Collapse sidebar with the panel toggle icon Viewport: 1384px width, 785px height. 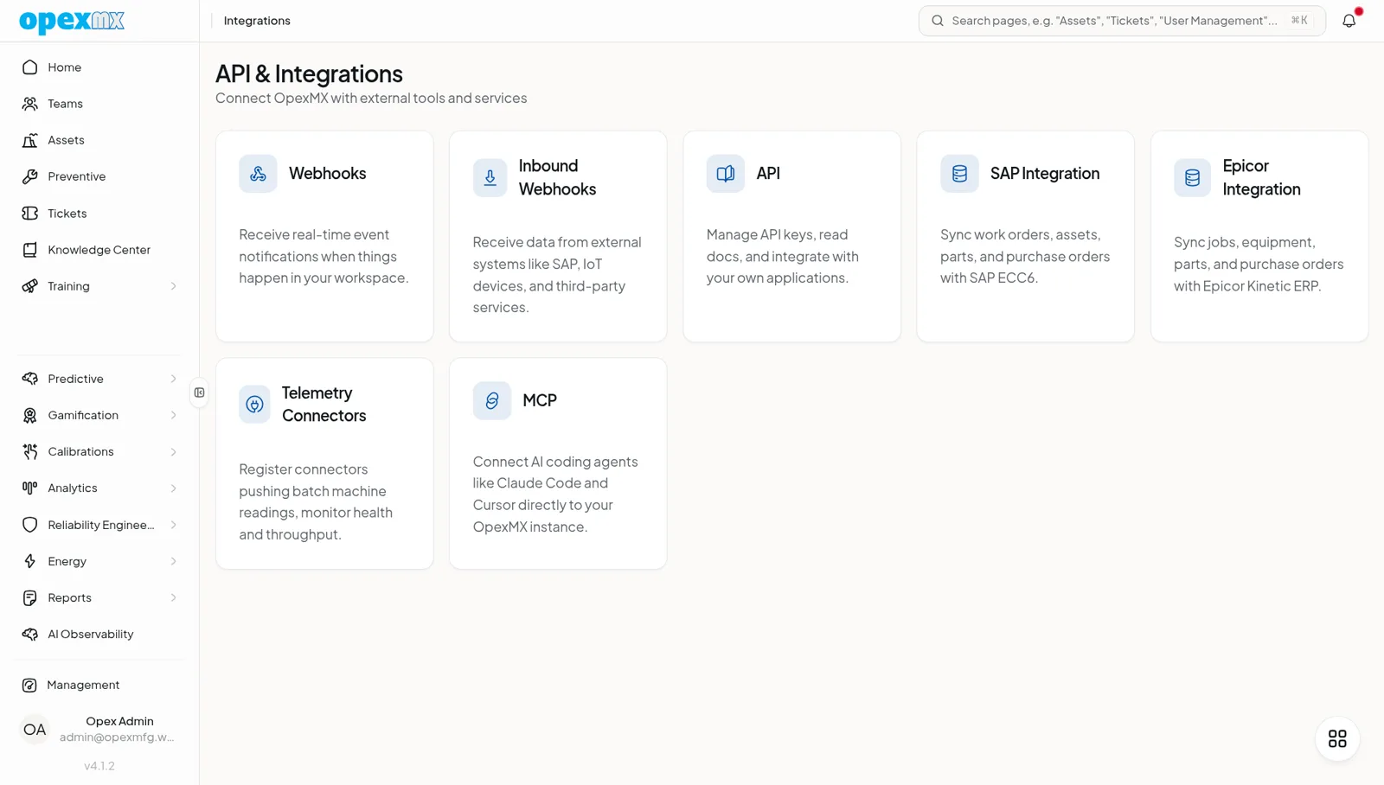[200, 392]
